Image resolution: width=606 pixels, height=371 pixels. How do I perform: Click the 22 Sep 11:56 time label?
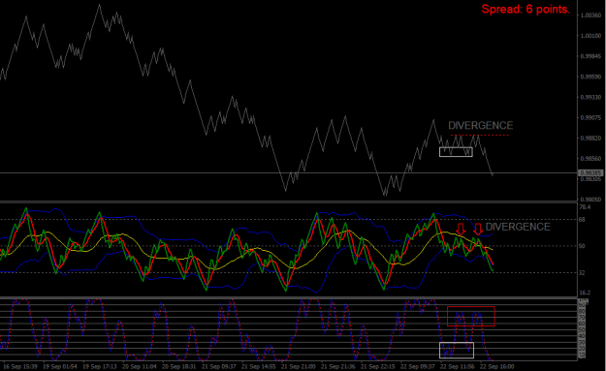pos(458,366)
